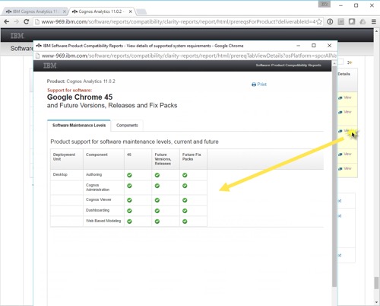
Task: Click Cognos Viewer's Future Versions check
Action: [x=157, y=200]
